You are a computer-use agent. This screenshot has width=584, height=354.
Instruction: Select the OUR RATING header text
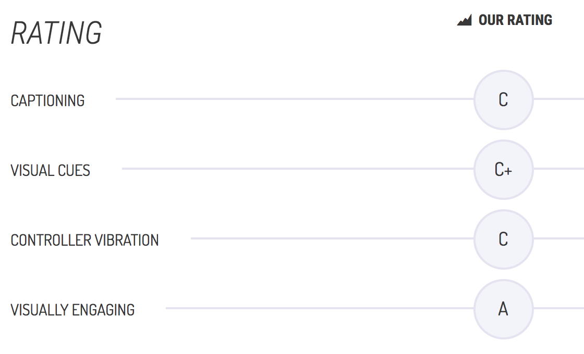[x=516, y=20]
